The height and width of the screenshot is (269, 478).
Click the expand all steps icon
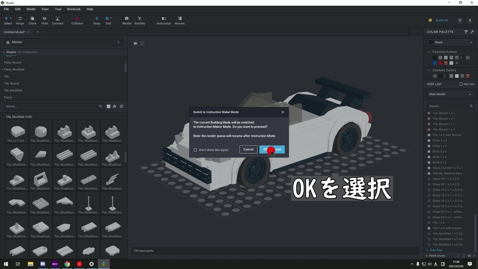tap(464, 256)
